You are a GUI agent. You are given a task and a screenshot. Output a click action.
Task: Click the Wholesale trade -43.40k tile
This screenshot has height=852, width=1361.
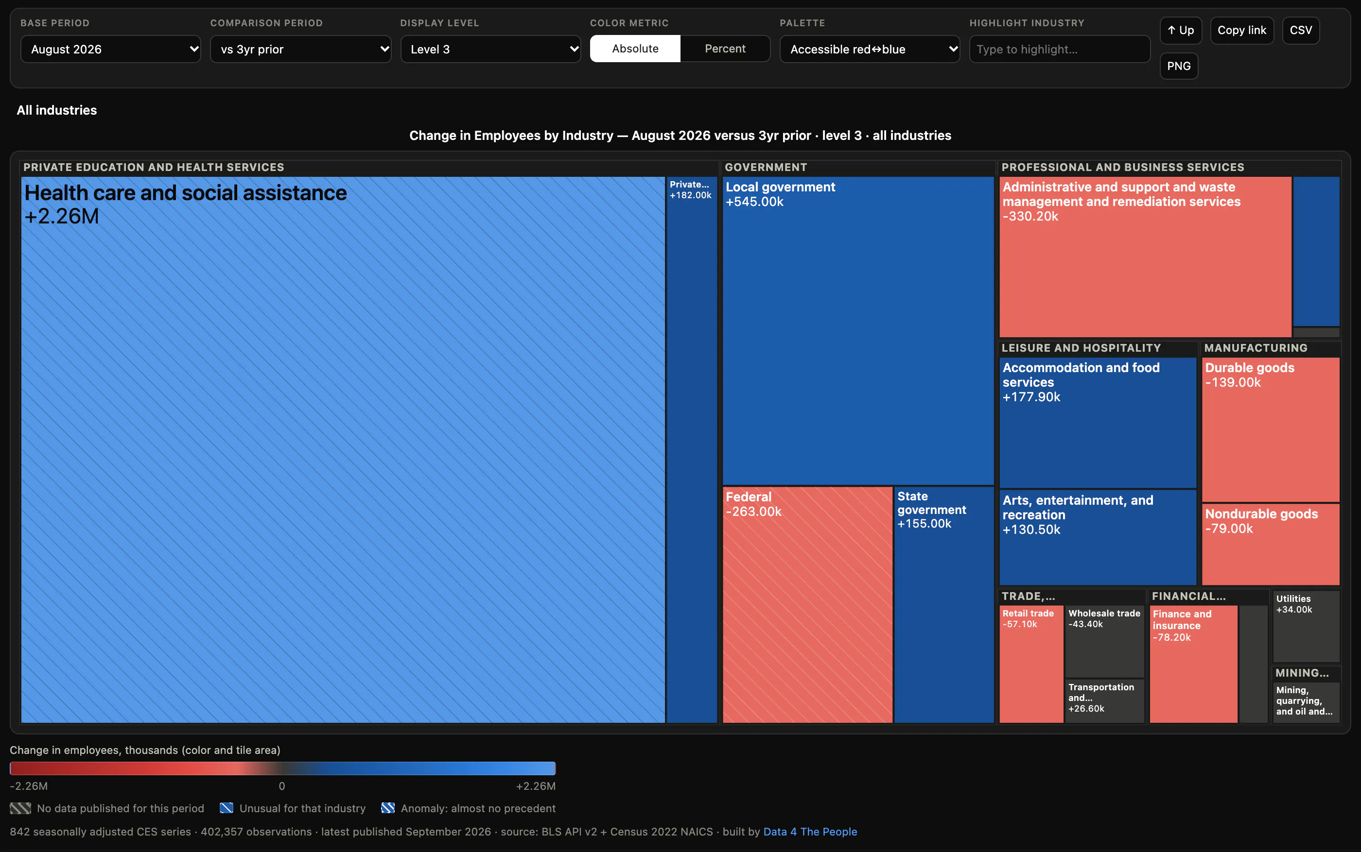tap(1104, 641)
